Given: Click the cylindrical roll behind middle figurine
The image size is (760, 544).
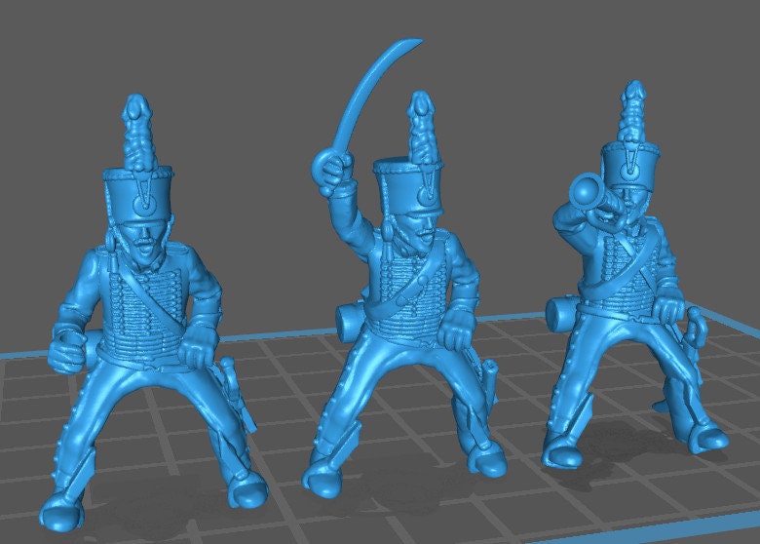Looking at the screenshot, I should [349, 323].
